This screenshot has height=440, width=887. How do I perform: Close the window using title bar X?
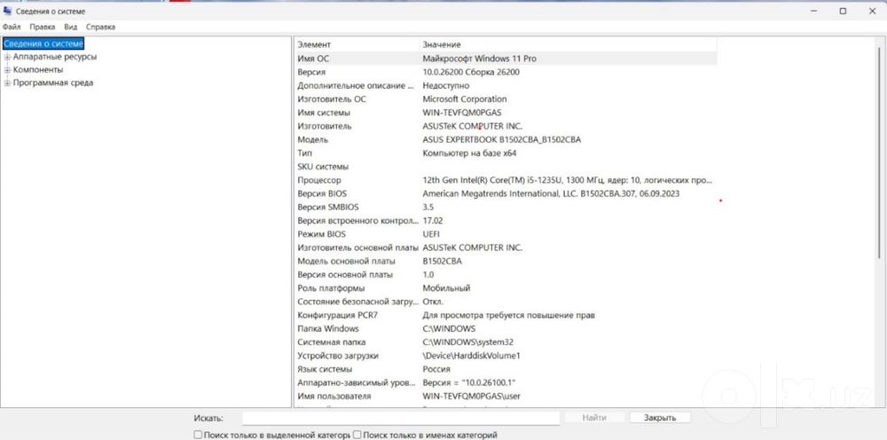[x=872, y=11]
